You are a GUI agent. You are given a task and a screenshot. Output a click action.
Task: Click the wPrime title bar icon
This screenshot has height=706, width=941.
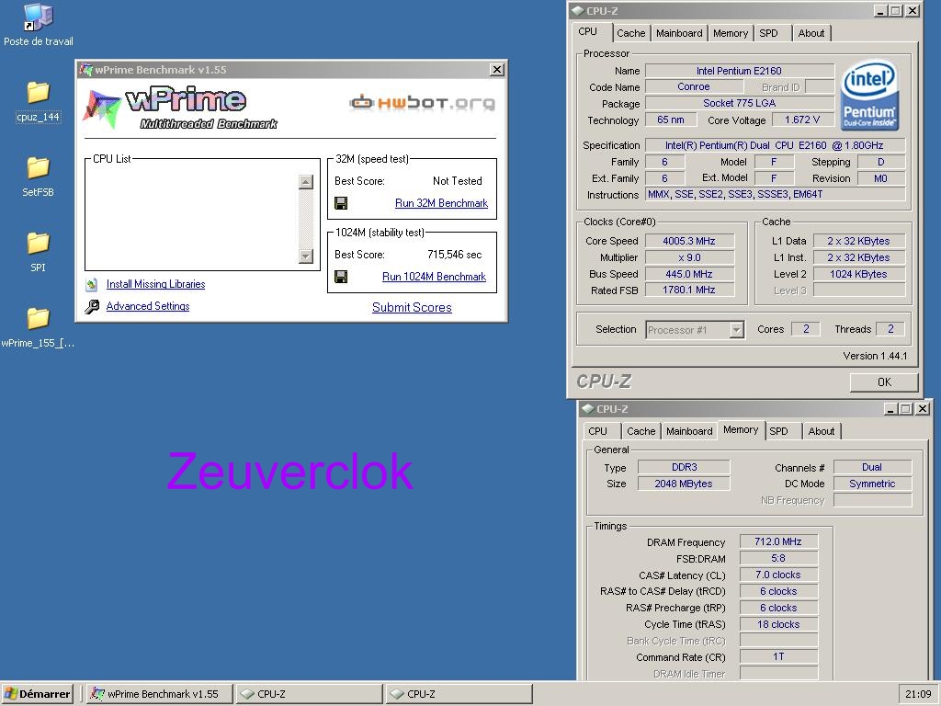pos(86,70)
